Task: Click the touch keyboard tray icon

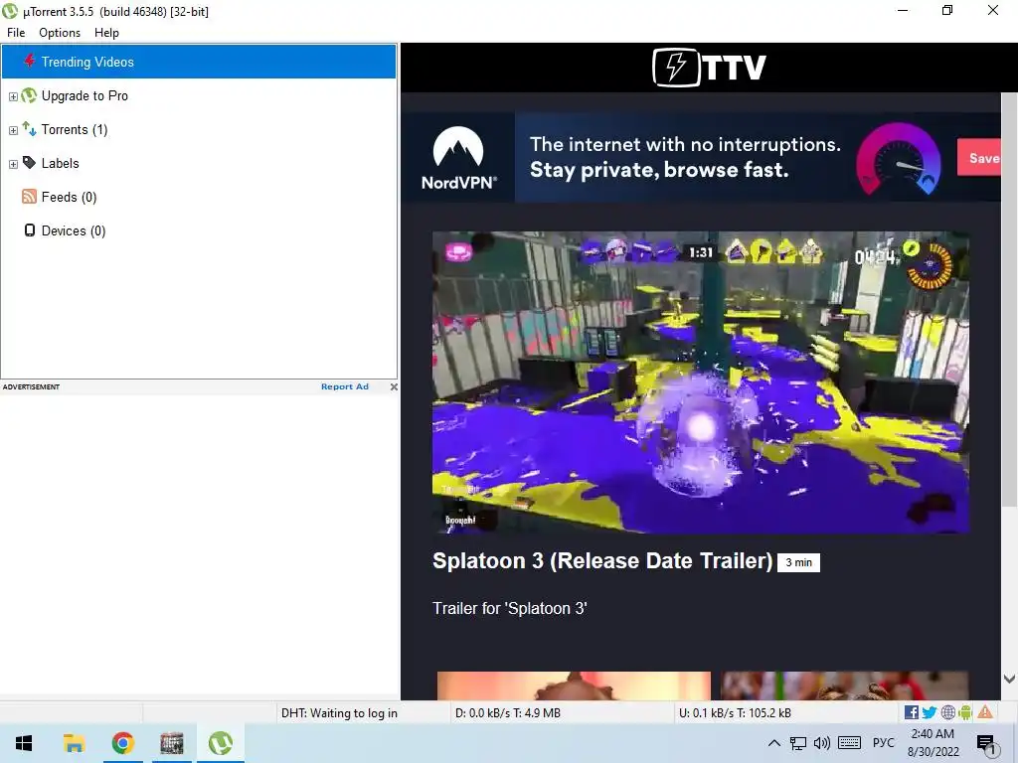Action: 849,743
